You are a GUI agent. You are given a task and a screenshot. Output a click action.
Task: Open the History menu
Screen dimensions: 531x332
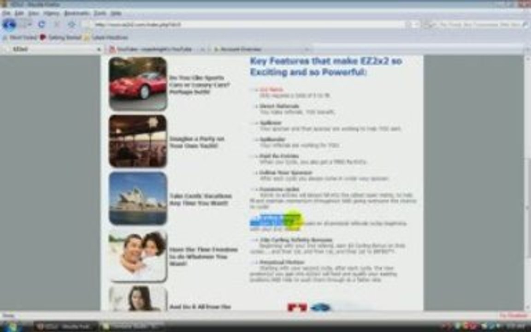(51, 13)
